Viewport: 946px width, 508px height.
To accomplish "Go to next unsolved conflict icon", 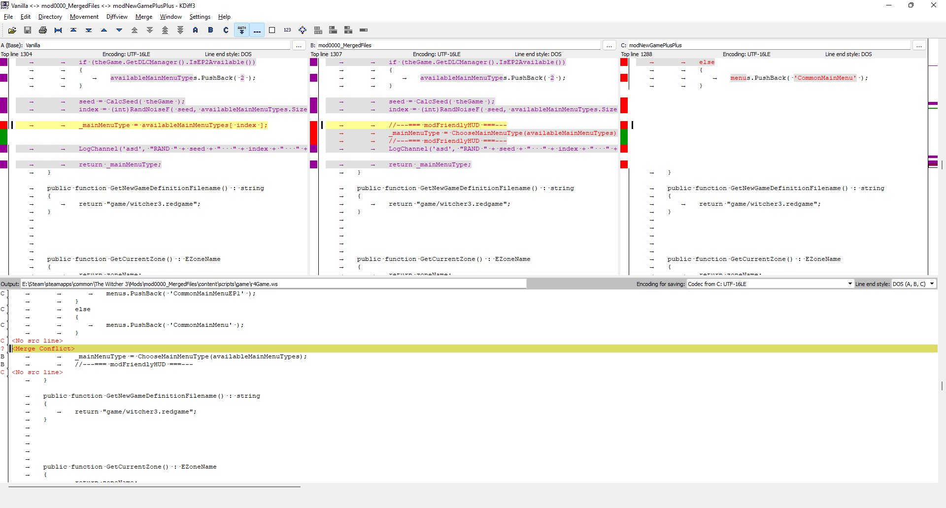I will pos(180,30).
